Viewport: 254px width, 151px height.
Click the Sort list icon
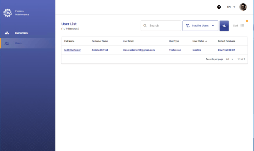pyautogui.click(x=242, y=26)
